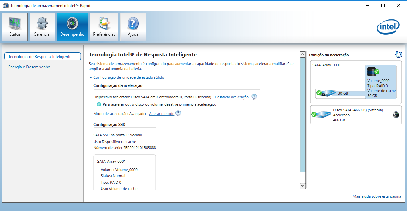Select Tecnologia de Resposta Inteligente in sidebar
The height and width of the screenshot is (211, 407).
click(43, 57)
